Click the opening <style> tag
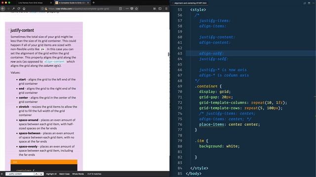Screen dimensions: 316x177 [198, 10]
